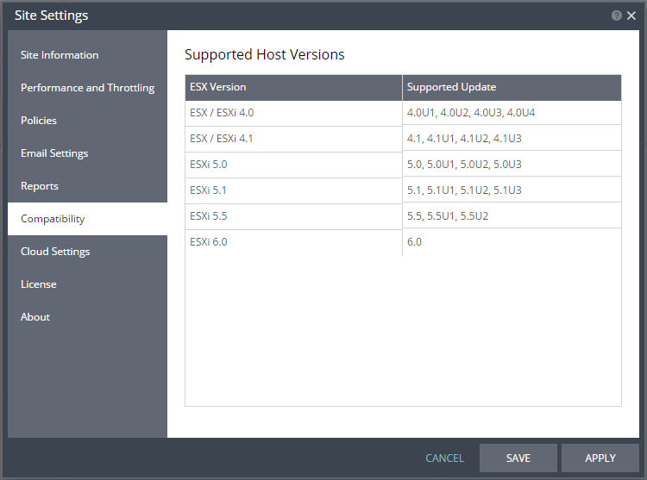Viewport: 647px width, 480px height.
Task: Go to Email Settings tab
Action: [87, 153]
